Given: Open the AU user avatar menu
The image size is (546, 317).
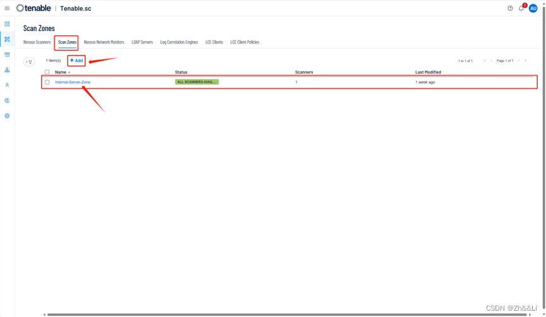Looking at the screenshot, I should 533,8.
